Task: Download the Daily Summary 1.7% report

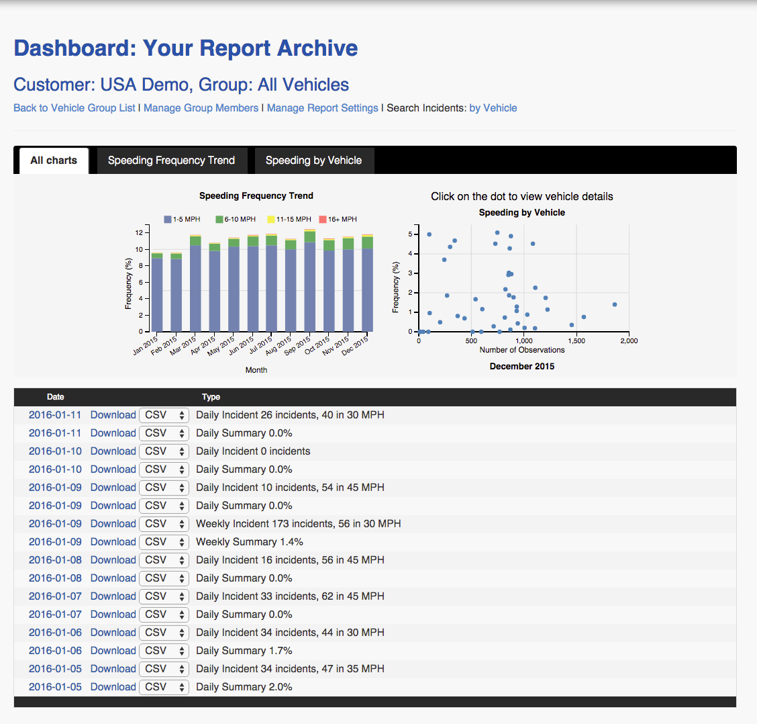Action: (x=113, y=651)
